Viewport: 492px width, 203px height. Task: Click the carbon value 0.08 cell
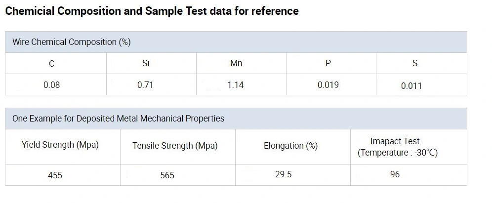(51, 85)
